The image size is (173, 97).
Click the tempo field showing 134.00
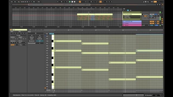[22, 2]
